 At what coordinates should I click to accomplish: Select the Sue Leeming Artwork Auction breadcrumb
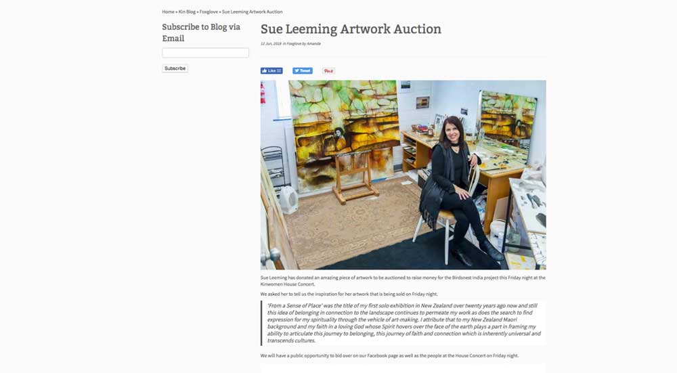click(x=252, y=12)
